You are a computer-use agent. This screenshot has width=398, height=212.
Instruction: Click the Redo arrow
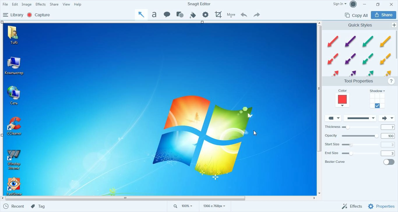(x=257, y=15)
